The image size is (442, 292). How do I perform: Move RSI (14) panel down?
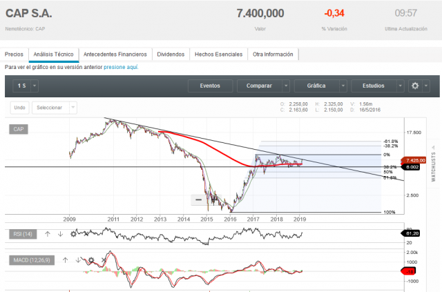[60, 234]
